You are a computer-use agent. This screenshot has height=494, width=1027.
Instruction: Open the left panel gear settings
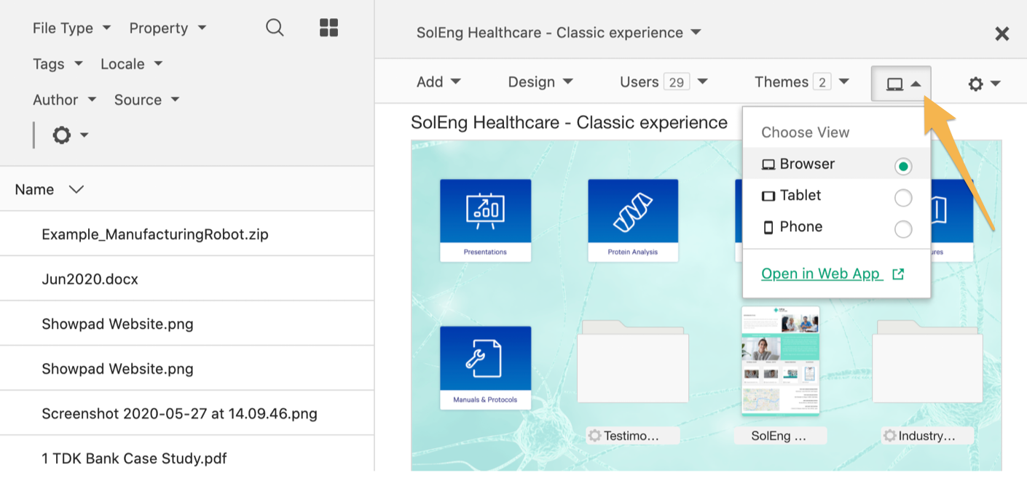tap(69, 135)
